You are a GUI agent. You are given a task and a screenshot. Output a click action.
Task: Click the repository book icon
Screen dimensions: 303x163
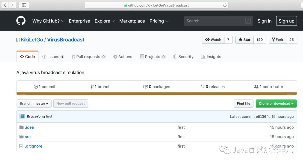[x=18, y=40]
